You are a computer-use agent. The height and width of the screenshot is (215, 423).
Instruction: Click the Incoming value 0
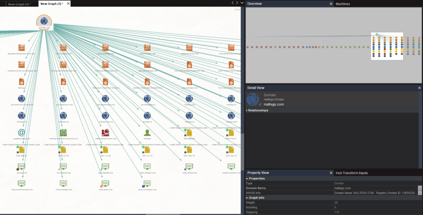pyautogui.click(x=335, y=208)
